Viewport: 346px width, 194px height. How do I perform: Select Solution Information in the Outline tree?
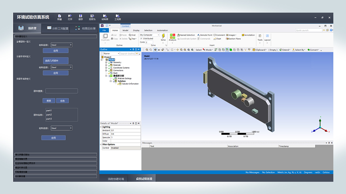tap(130, 84)
